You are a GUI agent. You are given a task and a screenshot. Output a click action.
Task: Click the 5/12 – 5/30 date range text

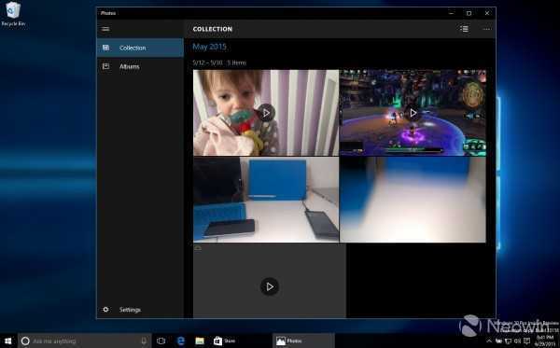click(x=207, y=63)
